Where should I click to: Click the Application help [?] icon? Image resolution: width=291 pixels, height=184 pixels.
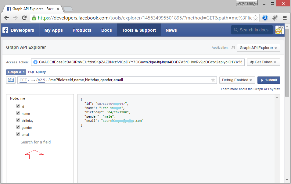coord(232,48)
